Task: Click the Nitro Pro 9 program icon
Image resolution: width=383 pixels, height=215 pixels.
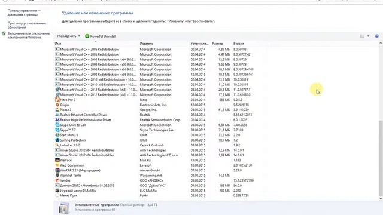Action: coord(57,100)
